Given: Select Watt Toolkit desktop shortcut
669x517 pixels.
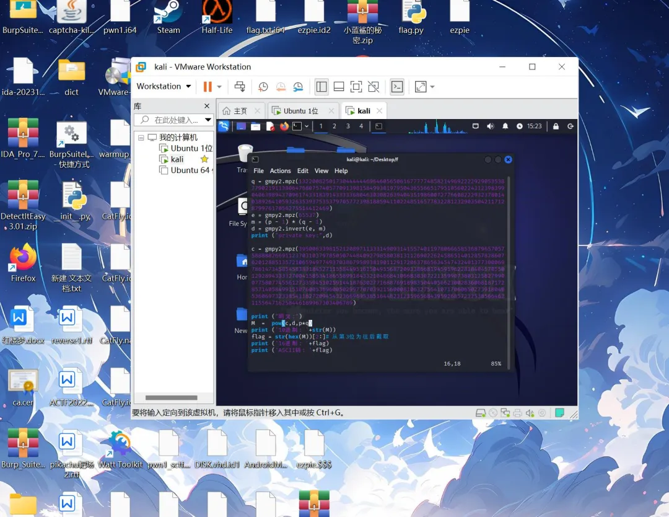Looking at the screenshot, I should [x=120, y=449].
